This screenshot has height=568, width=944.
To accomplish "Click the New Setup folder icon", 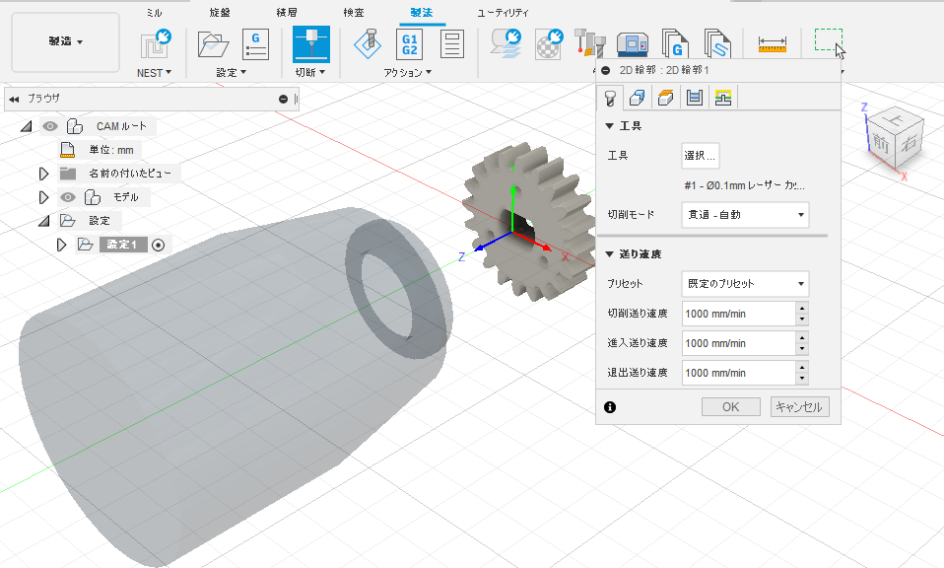I will point(213,44).
